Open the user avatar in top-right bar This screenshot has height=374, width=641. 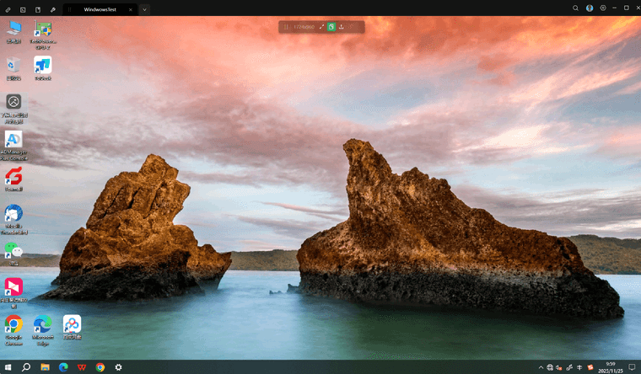[x=590, y=8]
